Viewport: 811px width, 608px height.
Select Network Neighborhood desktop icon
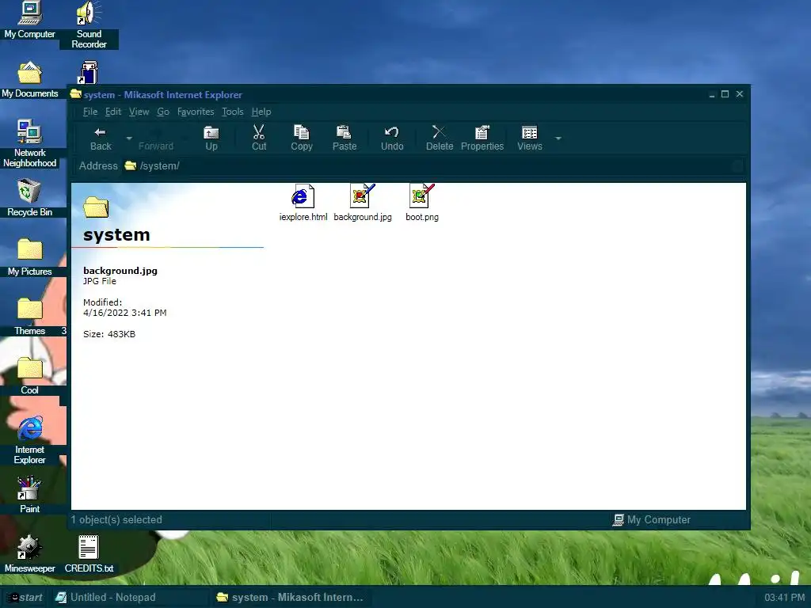pyautogui.click(x=29, y=144)
